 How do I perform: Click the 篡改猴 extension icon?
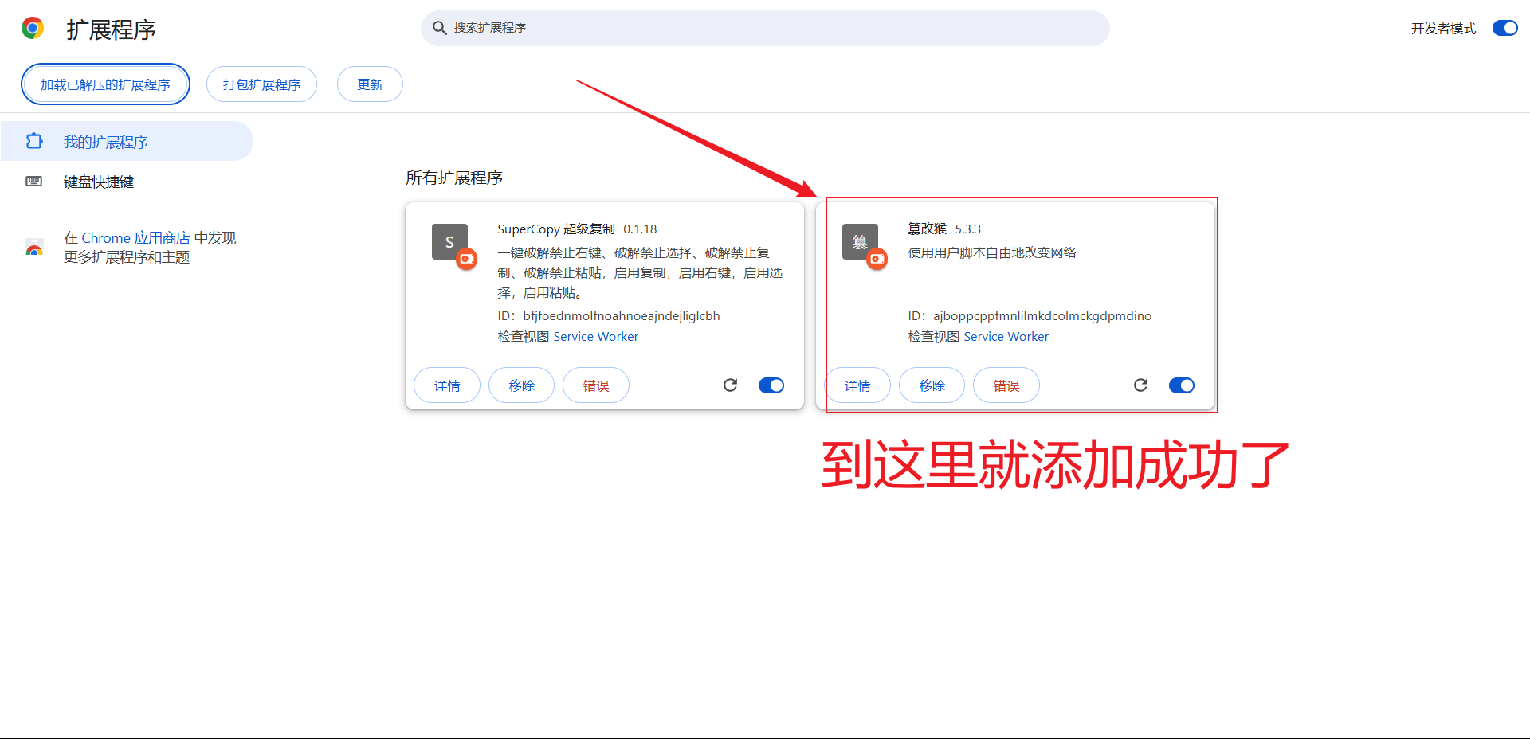click(x=860, y=242)
